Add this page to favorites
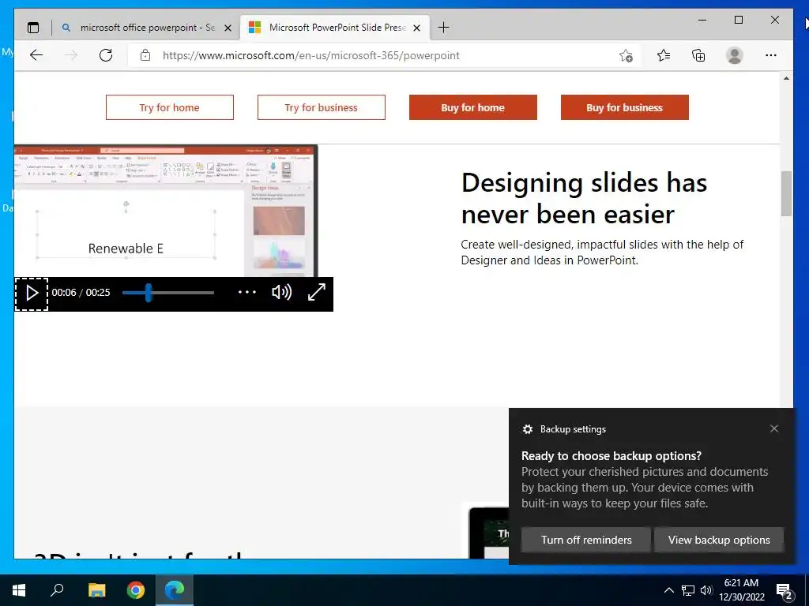809x606 pixels. [626, 55]
